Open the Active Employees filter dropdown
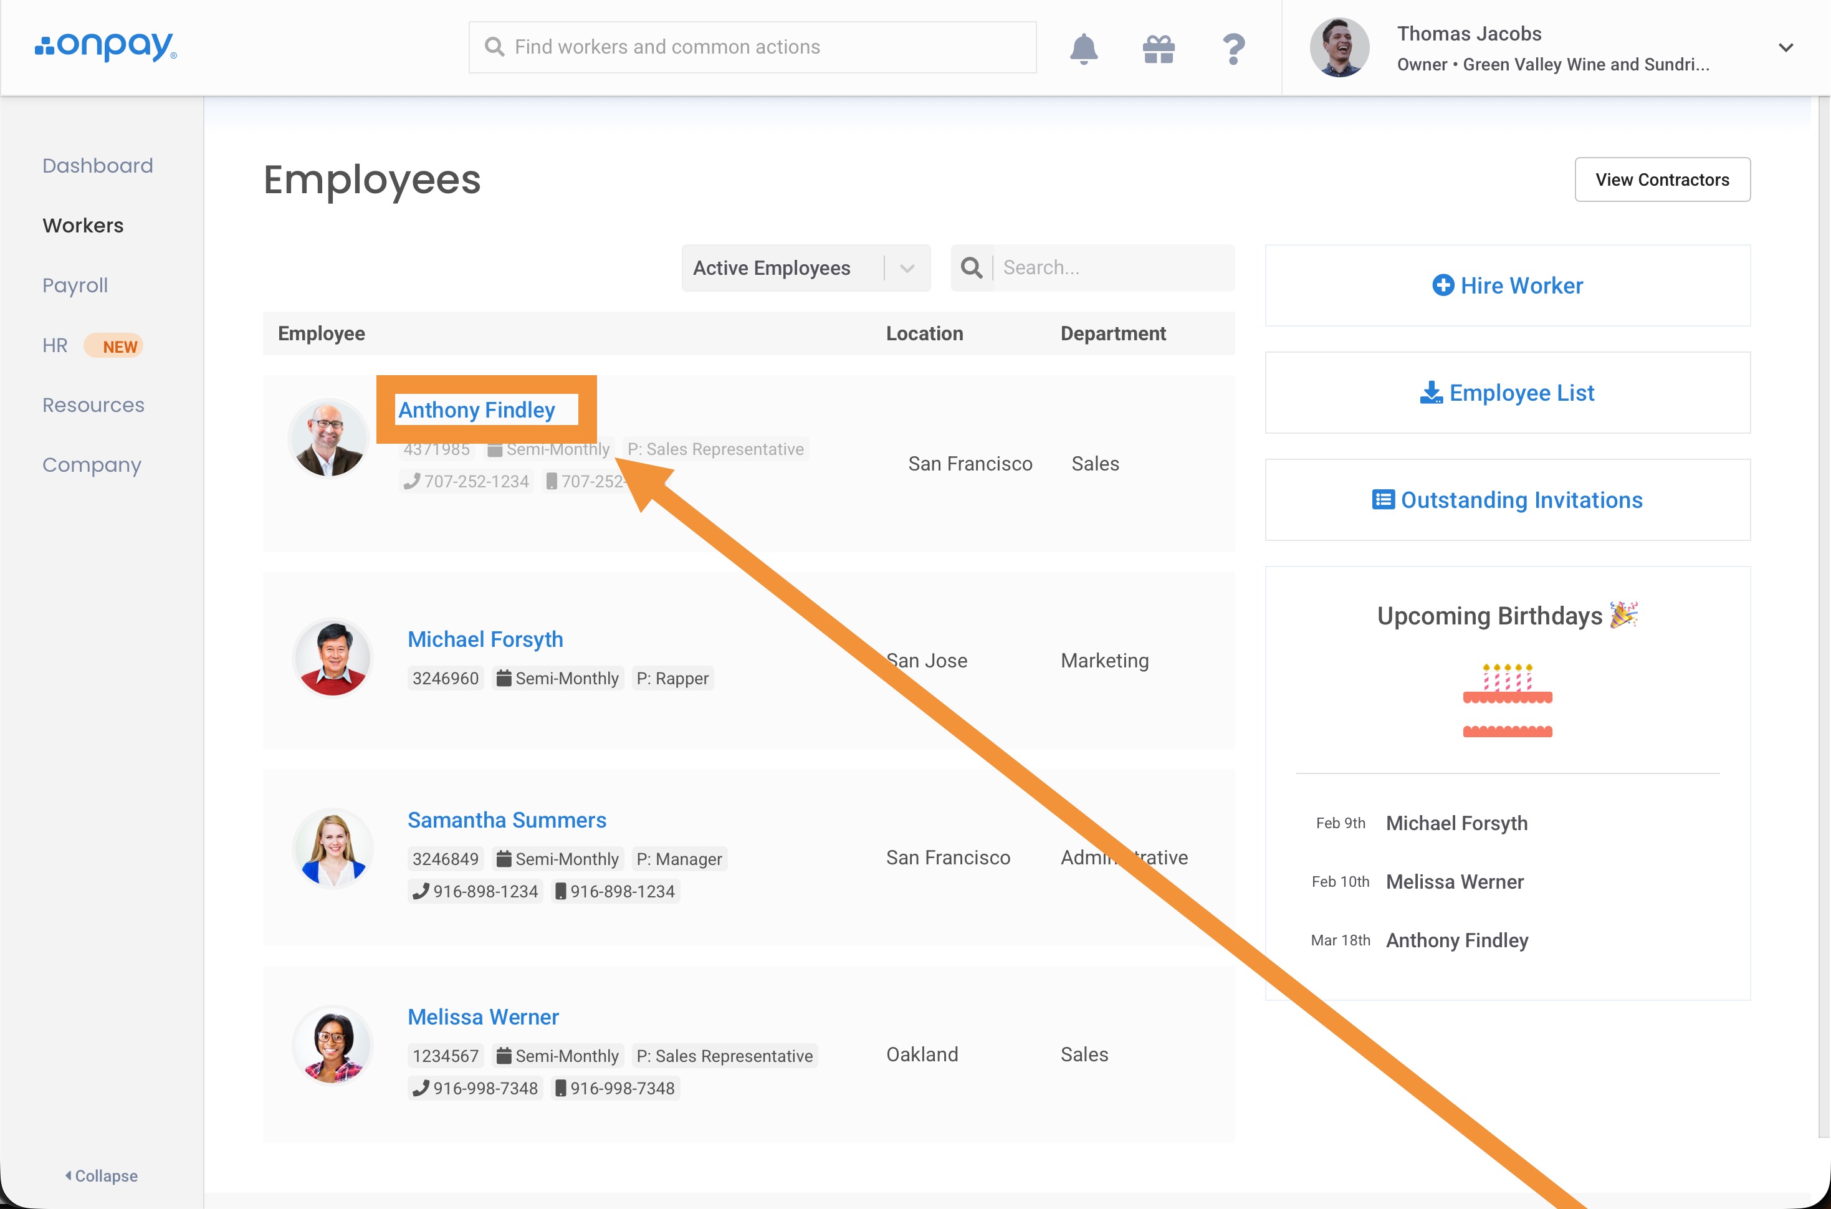Screen dimensions: 1831x1209 coord(806,269)
